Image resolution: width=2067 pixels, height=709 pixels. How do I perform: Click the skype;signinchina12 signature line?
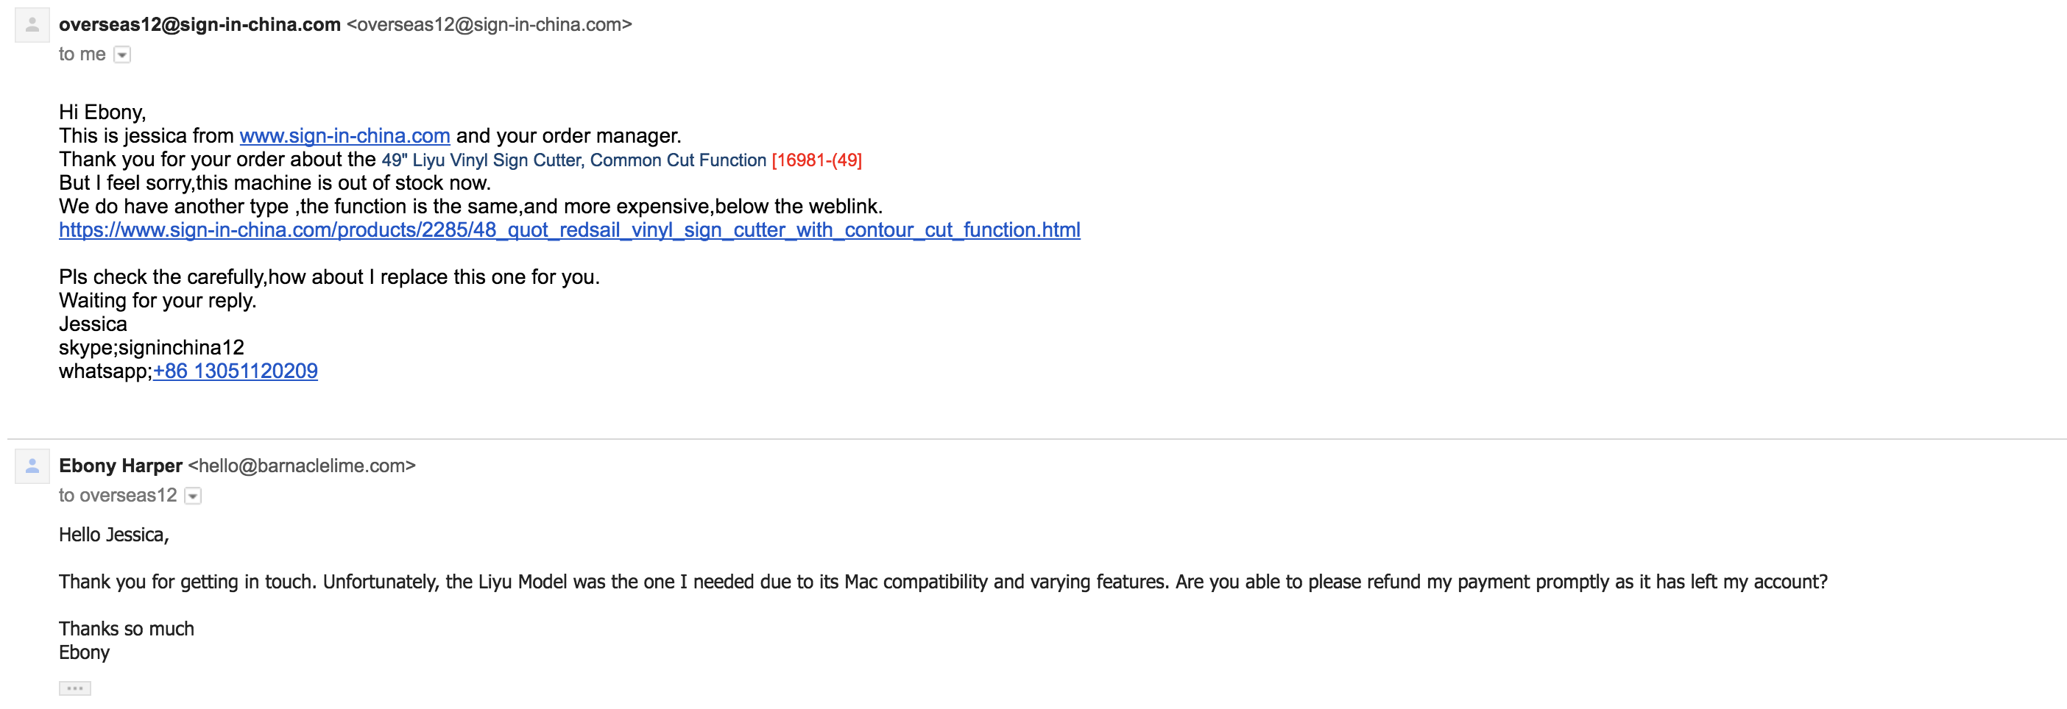pyautogui.click(x=151, y=348)
